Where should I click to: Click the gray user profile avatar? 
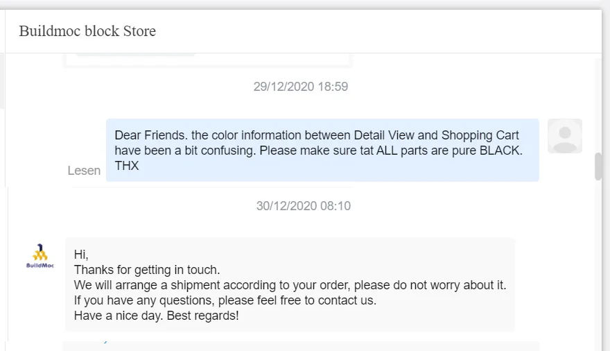pyautogui.click(x=564, y=136)
